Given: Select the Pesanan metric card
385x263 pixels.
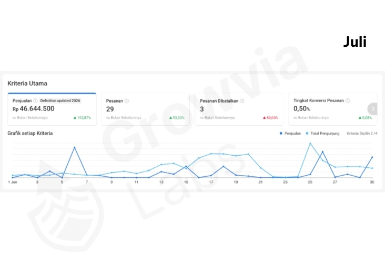Looking at the screenshot, I should tap(145, 109).
